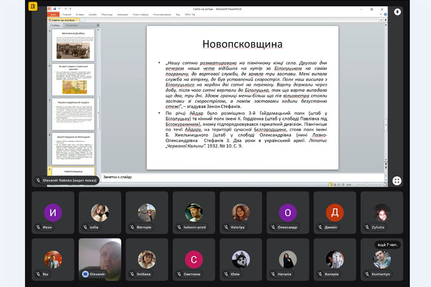Select Normal view icon in status bar
The height and width of the screenshot is (287, 431).
tap(330, 184)
